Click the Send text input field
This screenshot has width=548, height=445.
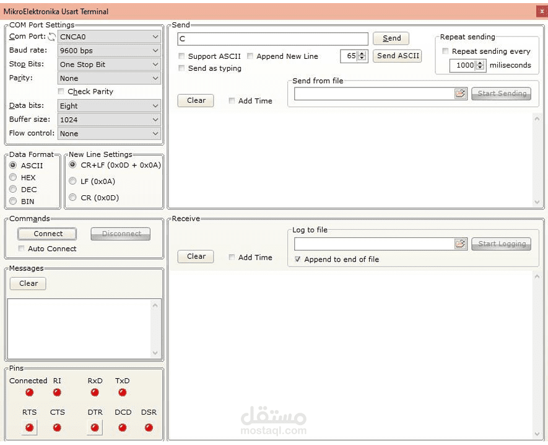click(272, 38)
